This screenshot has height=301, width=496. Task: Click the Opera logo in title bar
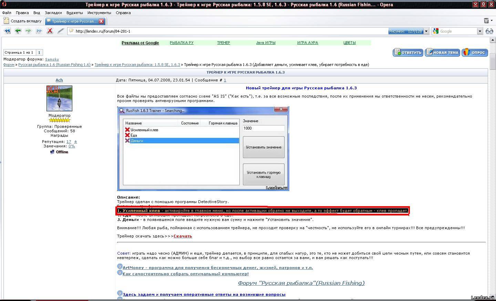click(4, 4)
